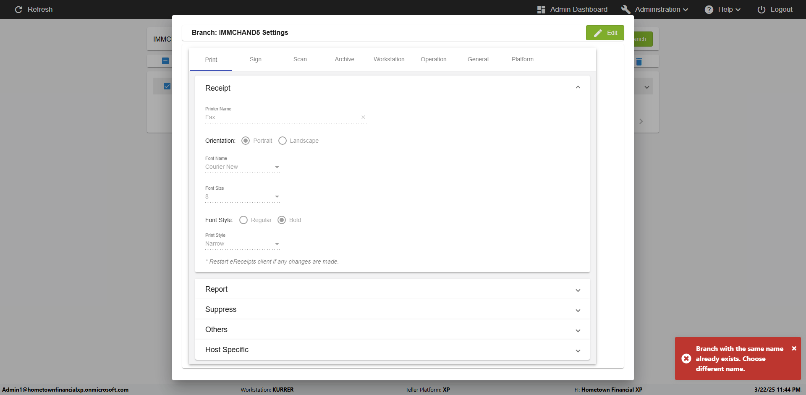
Task: Open the Admin Dashboard grid icon
Action: click(x=541, y=9)
